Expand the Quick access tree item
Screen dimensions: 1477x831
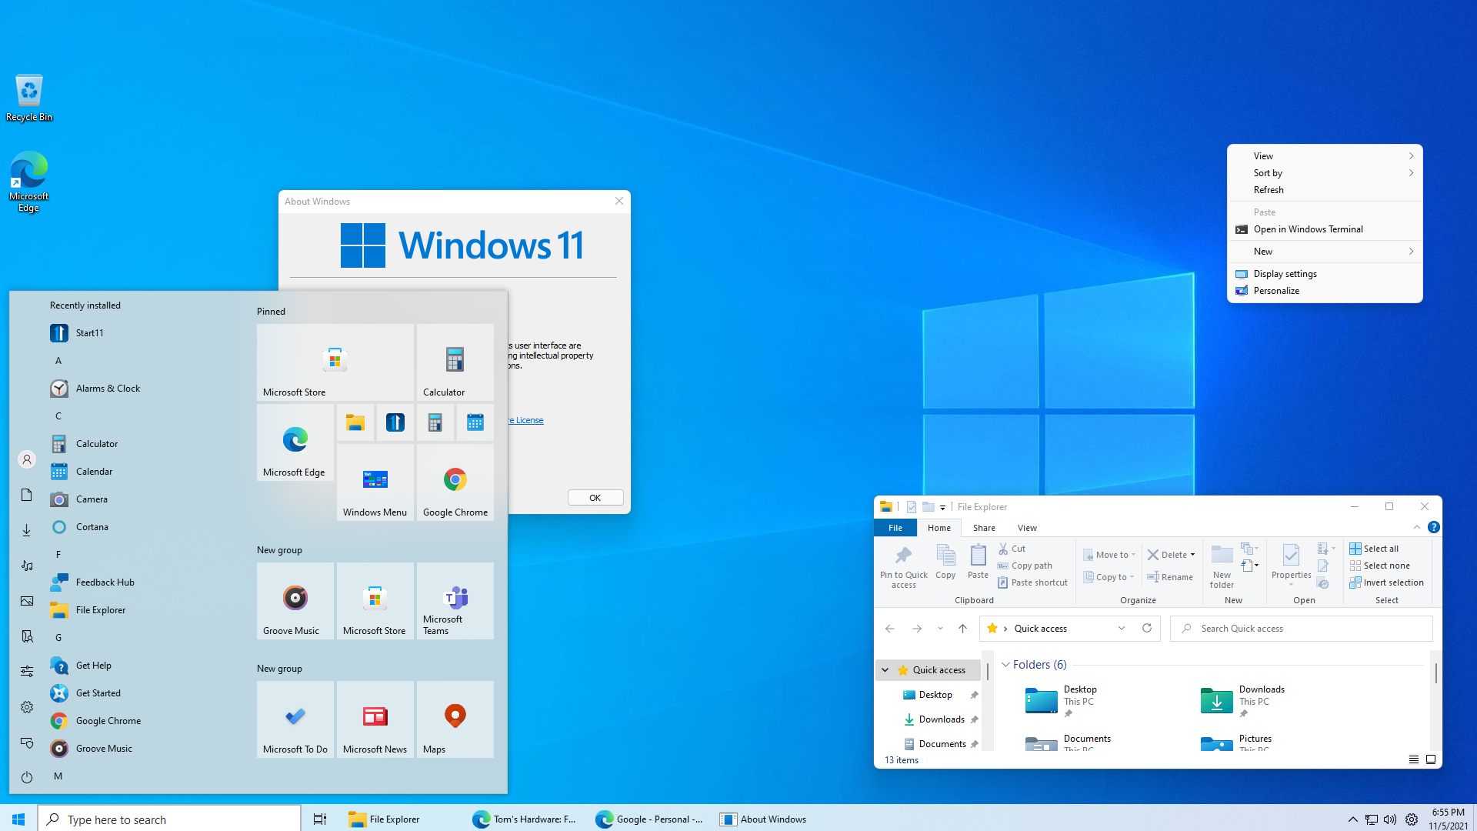(885, 669)
